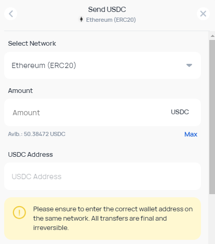Viewport: 215px width, 244px height.
Task: Select Max to fill available balance
Action: (x=191, y=134)
